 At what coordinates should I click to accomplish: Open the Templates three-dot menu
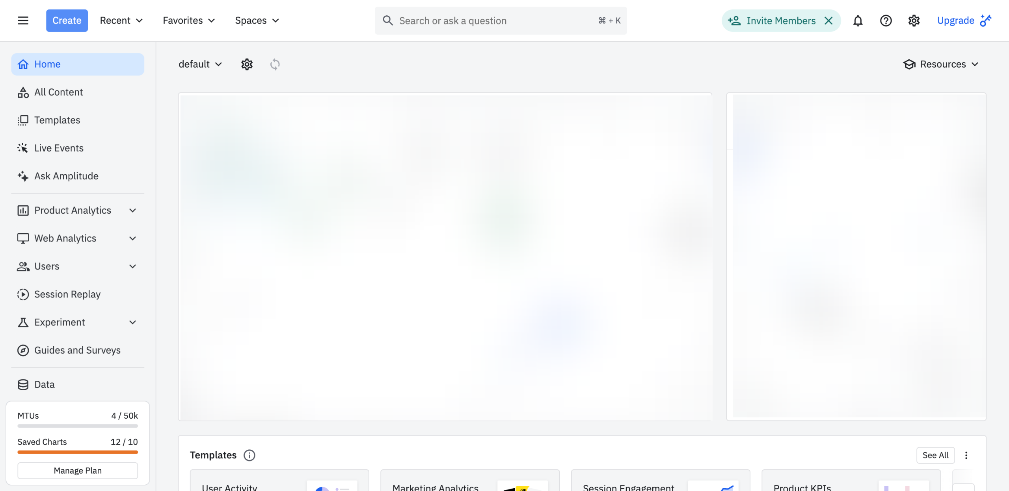pos(966,455)
